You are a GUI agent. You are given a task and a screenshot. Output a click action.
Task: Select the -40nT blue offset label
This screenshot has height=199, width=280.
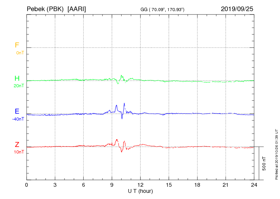[18, 119]
